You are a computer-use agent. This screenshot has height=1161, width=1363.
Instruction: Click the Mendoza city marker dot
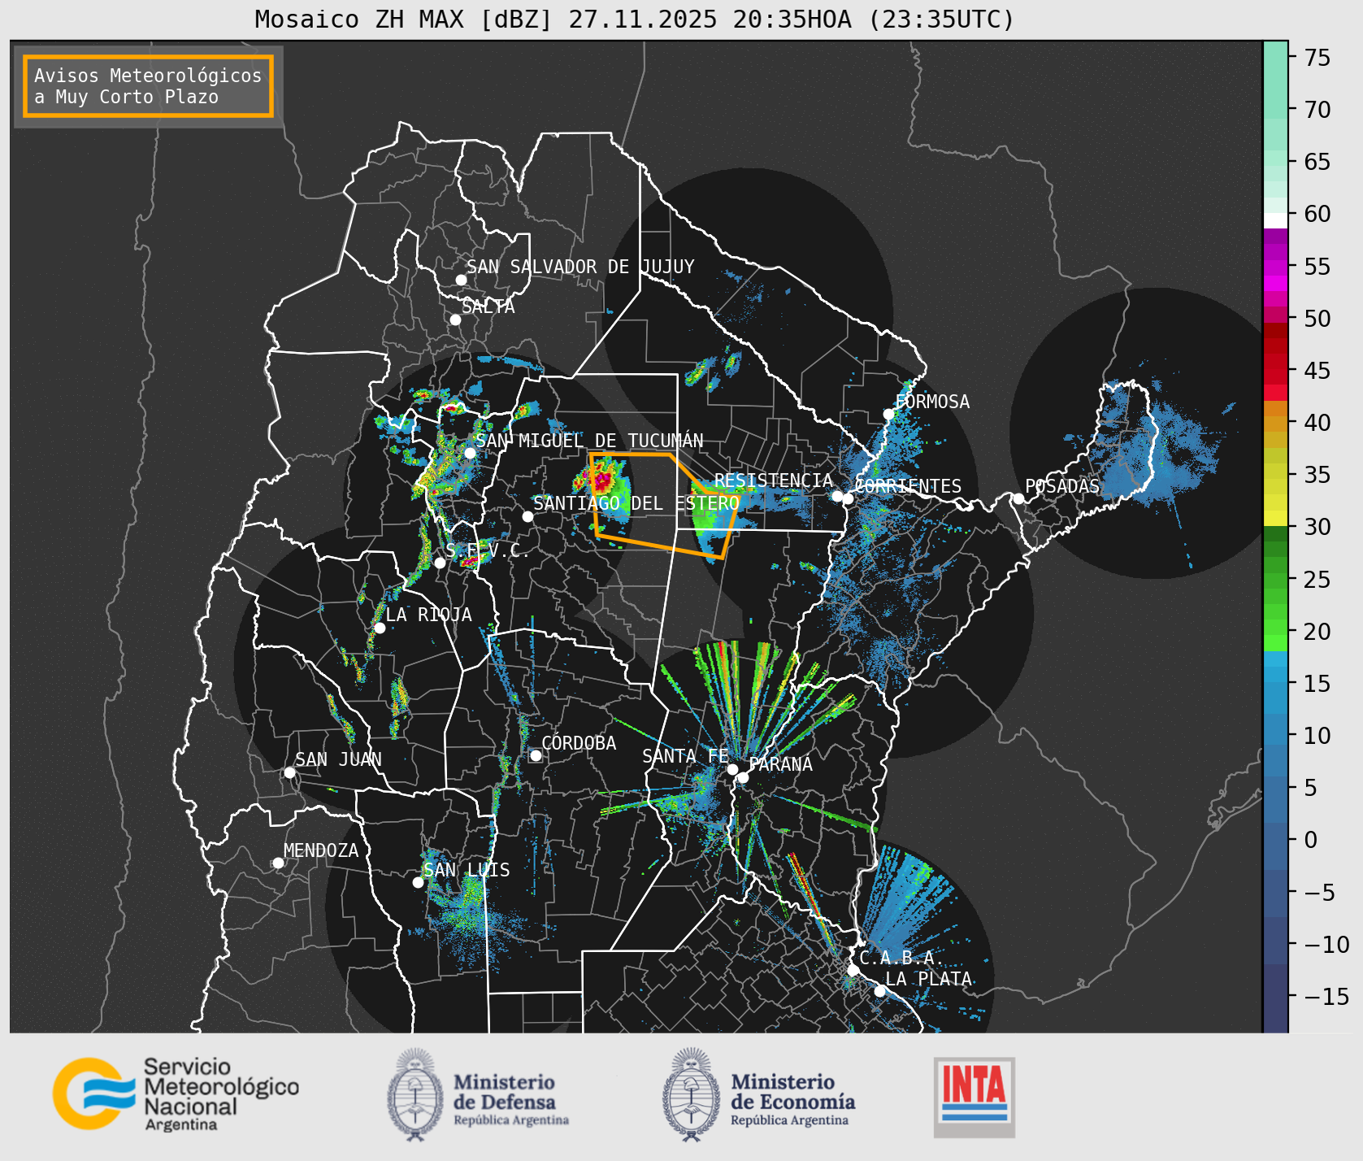[278, 863]
